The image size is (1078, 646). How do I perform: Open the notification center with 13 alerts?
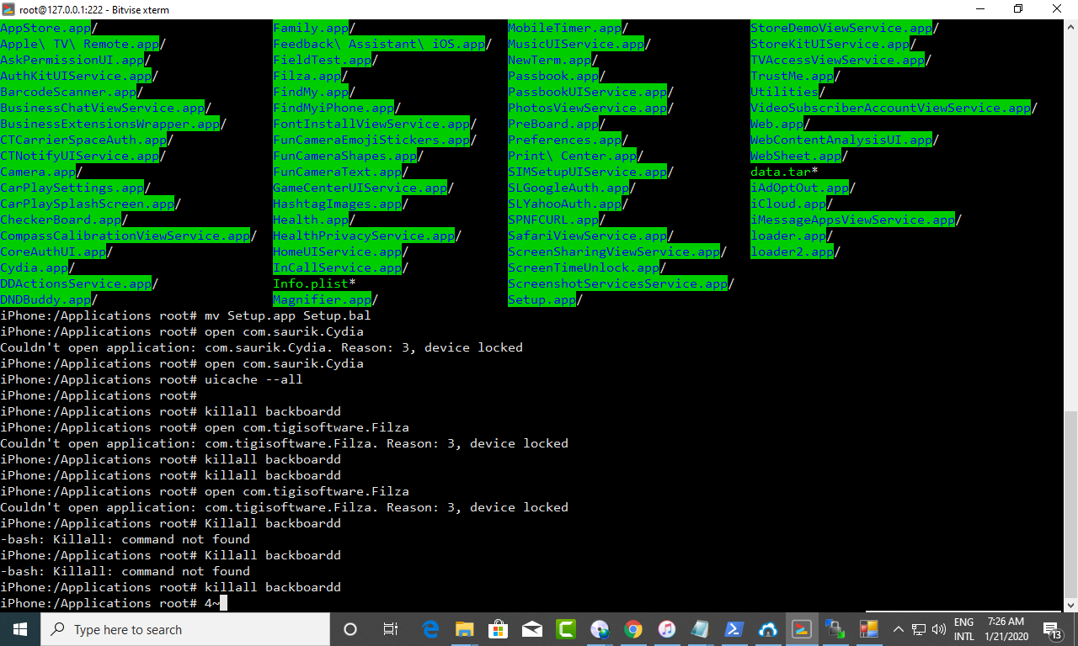coord(1053,629)
